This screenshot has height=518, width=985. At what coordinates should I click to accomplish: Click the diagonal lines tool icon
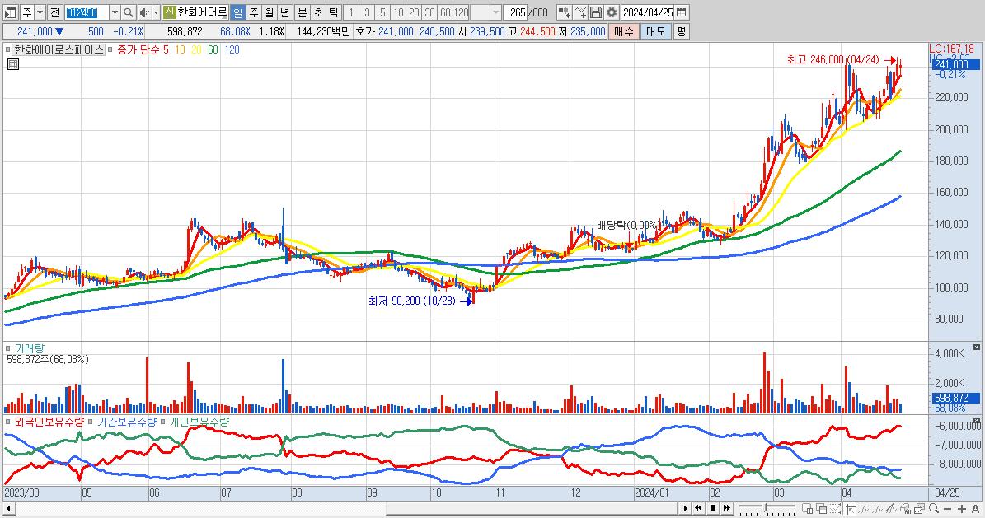pyautogui.click(x=891, y=508)
